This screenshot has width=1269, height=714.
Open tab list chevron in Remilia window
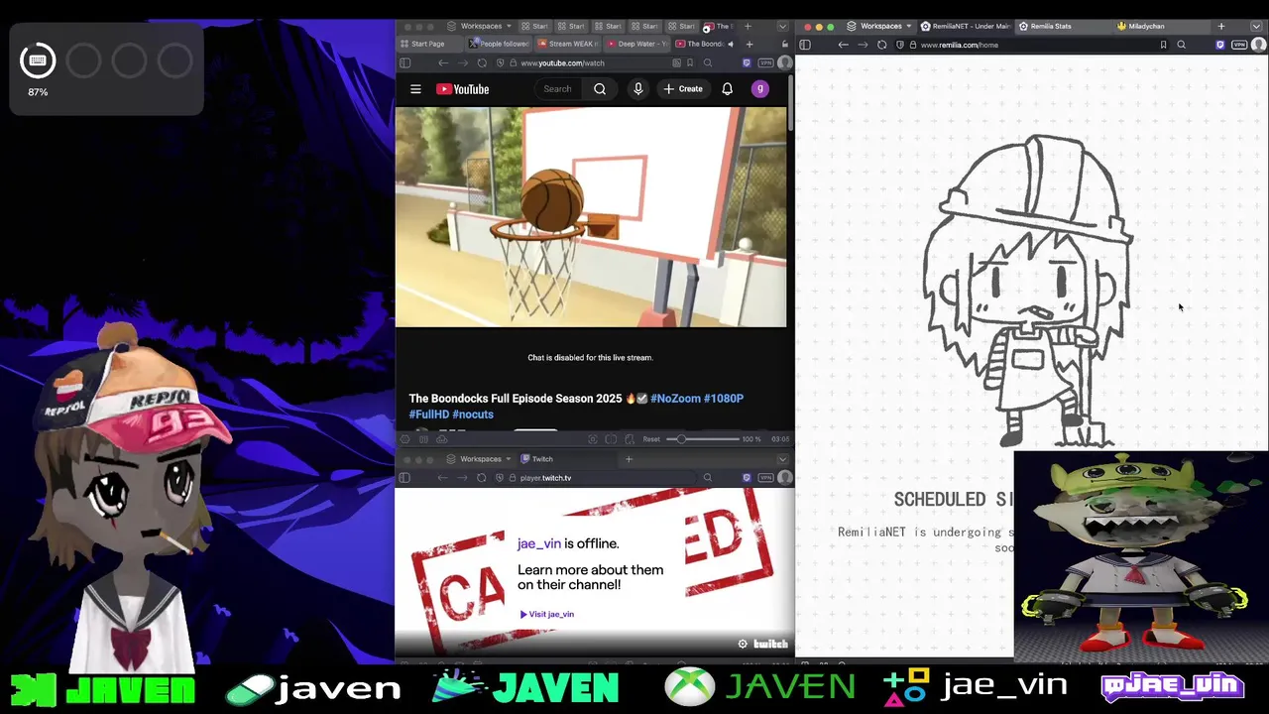pos(1258,26)
